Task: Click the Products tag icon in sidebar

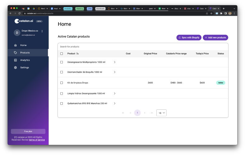Action: [x=15, y=53]
